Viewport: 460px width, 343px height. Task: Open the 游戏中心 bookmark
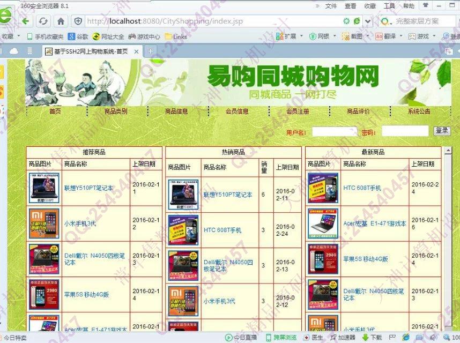[x=144, y=36]
